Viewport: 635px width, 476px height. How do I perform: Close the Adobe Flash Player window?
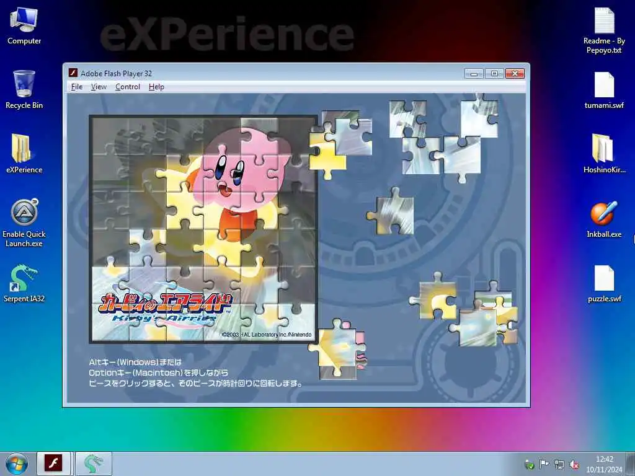coord(515,73)
